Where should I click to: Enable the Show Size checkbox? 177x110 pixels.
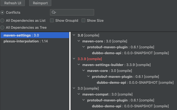click(83, 20)
